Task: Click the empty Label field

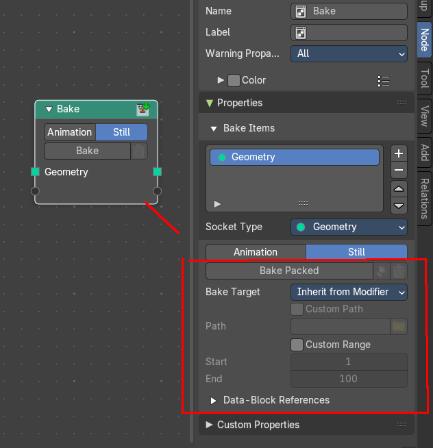Action: click(349, 32)
